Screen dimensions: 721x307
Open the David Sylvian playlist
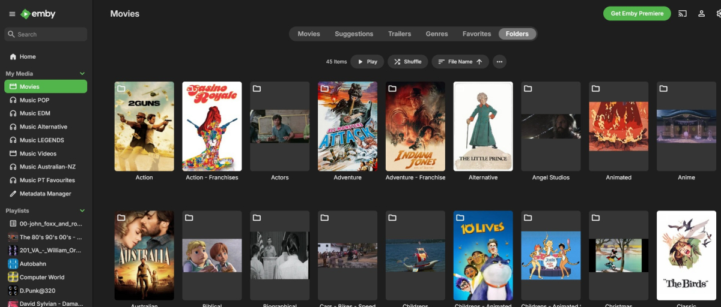tap(46, 303)
